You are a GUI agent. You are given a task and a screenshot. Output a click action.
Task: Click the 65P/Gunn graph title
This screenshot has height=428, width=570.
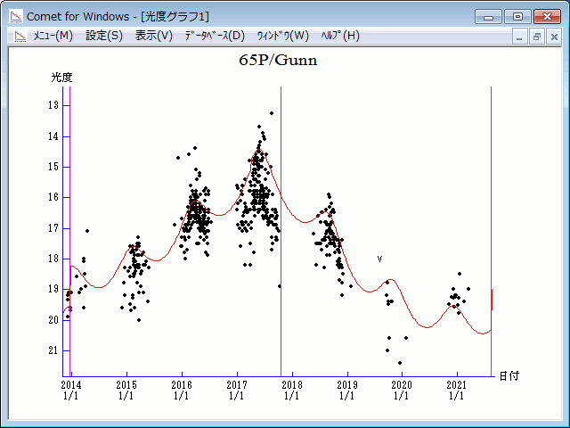point(278,61)
